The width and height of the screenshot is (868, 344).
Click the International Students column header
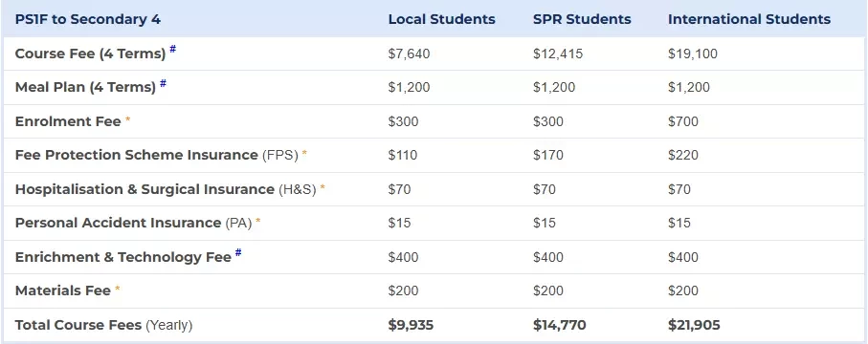749,19
